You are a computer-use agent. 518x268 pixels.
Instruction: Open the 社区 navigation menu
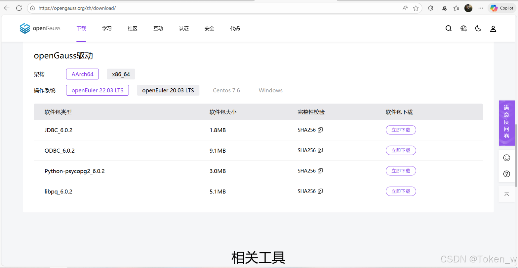[132, 29]
